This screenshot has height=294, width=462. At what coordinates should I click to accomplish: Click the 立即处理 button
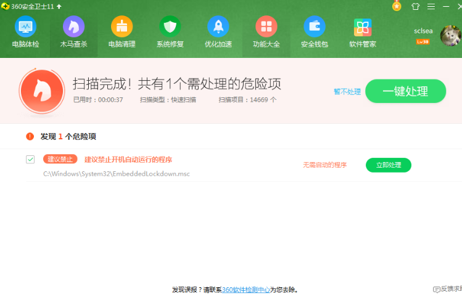coord(389,165)
